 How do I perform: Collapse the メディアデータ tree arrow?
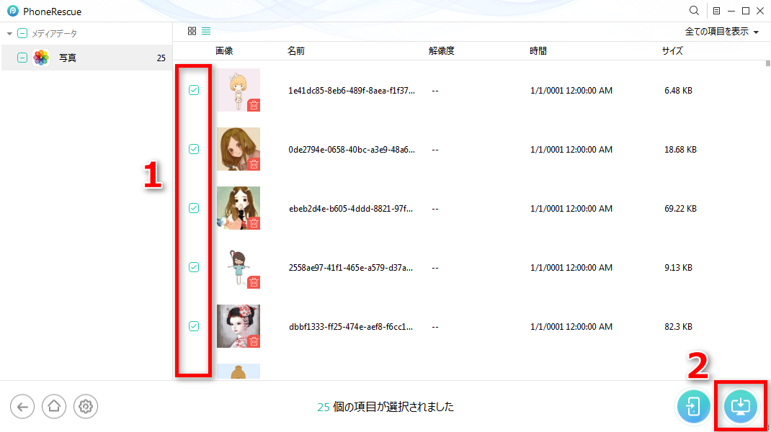tap(9, 33)
